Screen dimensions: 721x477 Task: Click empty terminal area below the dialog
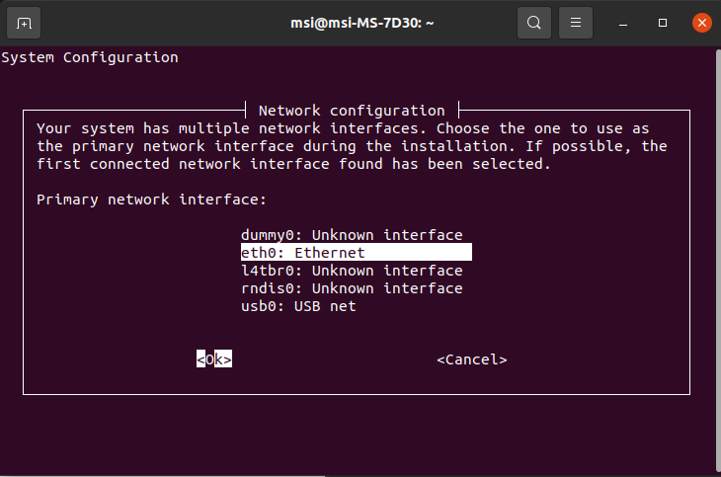pos(357,435)
